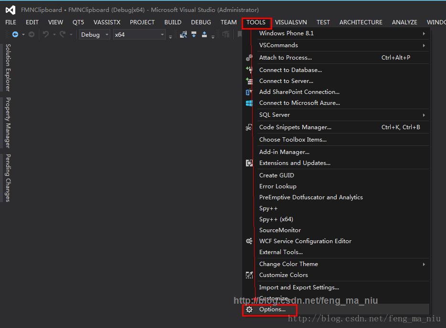
Task: Open the Undo history dropdown arrow
Action: tap(54, 35)
